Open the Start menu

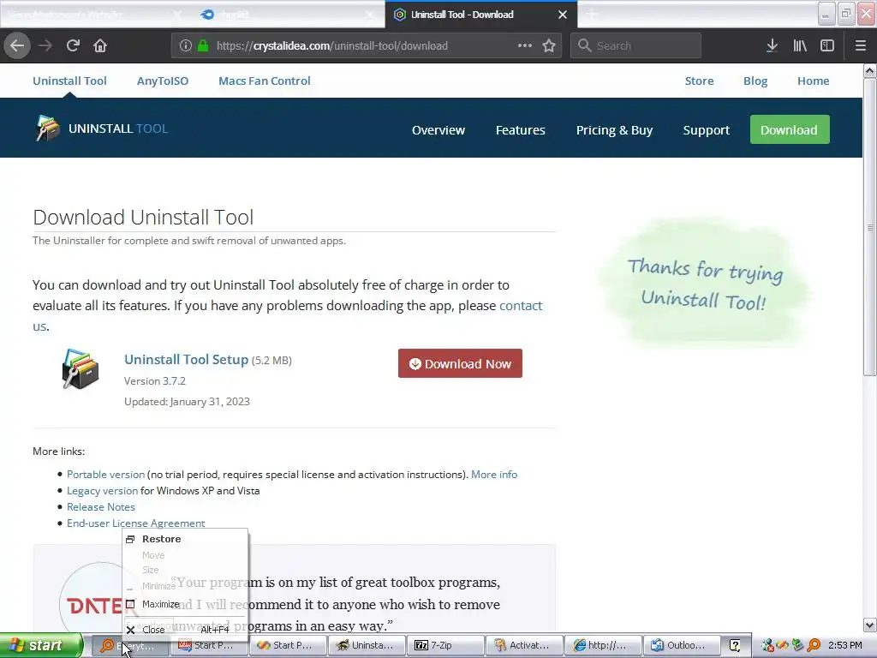click(41, 645)
